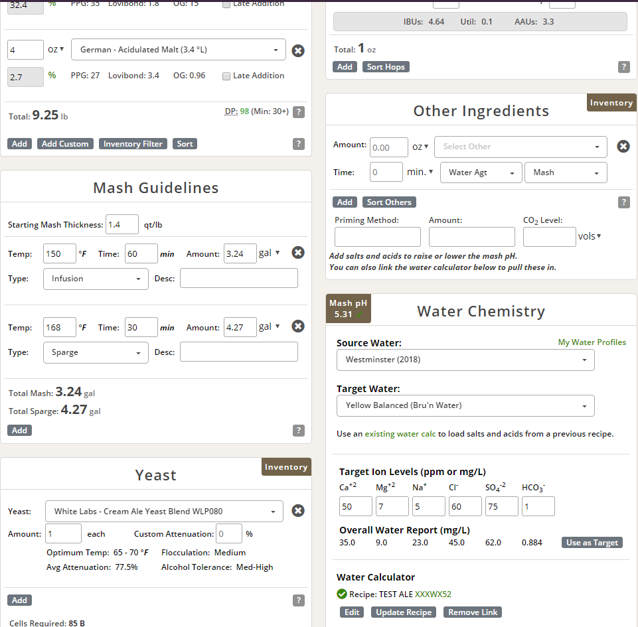Screen dimensions: 638x627
Task: Remove the 150°F Infusion mash step
Action: pos(298,253)
